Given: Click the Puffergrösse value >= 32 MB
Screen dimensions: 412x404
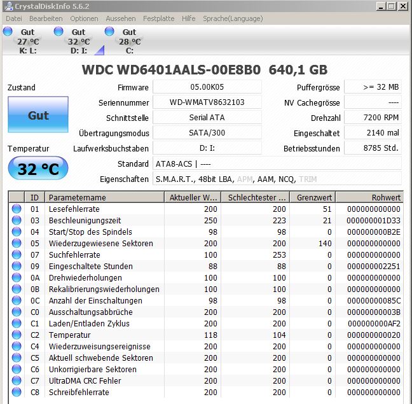Looking at the screenshot, I should 373,87.
